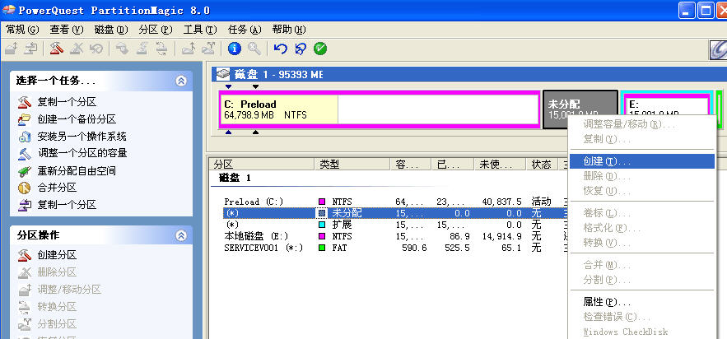Click the Copy partition toolbar icon
Viewport: 727px width, 339px height.
click(x=30, y=49)
